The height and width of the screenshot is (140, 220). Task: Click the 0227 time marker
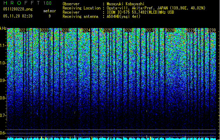(149, 30)
